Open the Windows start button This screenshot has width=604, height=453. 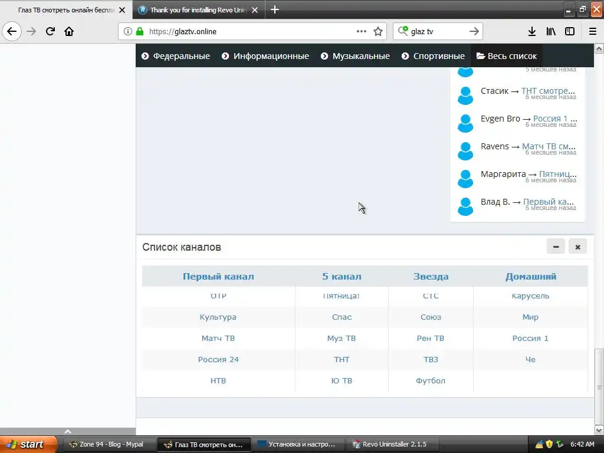tap(28, 444)
